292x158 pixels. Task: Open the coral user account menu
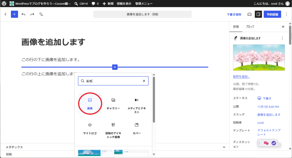tap(272, 3)
